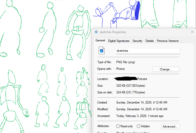Switch to the General tab
Viewport: 196px width, 133px height.
[100, 41]
